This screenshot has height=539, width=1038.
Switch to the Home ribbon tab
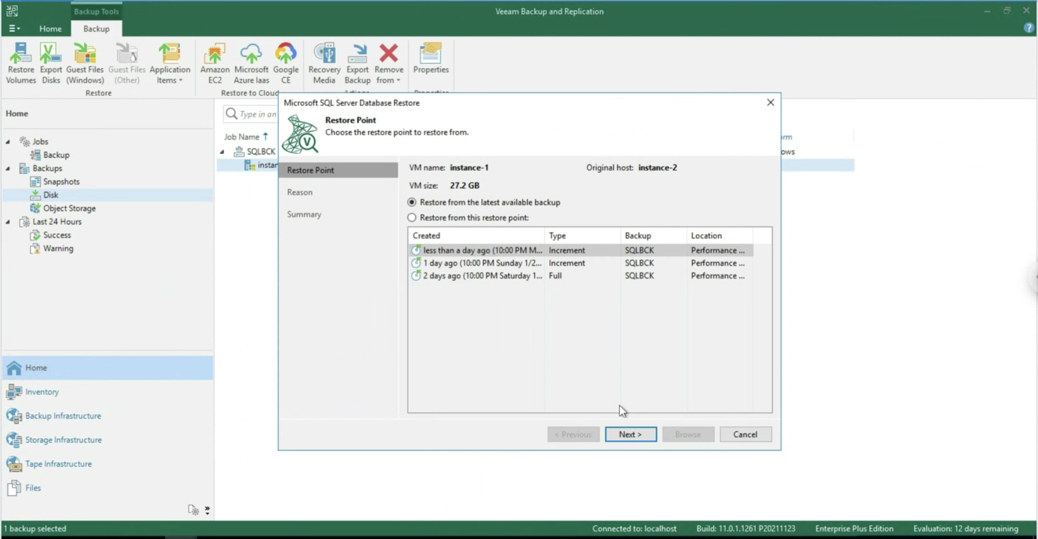tap(50, 29)
